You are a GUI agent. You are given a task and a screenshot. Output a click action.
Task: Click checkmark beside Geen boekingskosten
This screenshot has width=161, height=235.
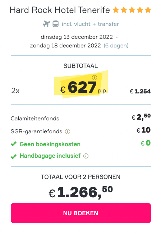pos(14,144)
